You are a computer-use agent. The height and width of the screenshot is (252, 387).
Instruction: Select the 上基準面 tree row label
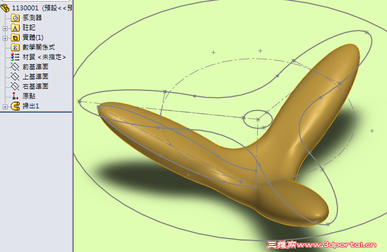35,77
